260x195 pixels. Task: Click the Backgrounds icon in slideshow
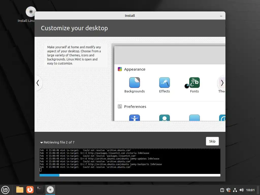pos(135,83)
